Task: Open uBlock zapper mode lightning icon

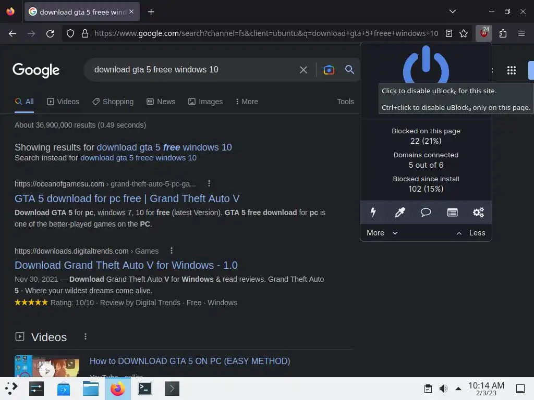Action: (x=373, y=213)
